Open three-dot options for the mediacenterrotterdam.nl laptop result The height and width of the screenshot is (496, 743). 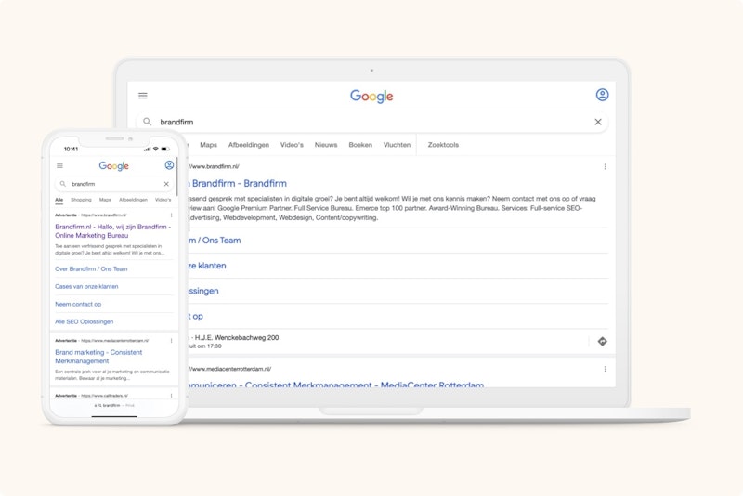[x=606, y=369]
